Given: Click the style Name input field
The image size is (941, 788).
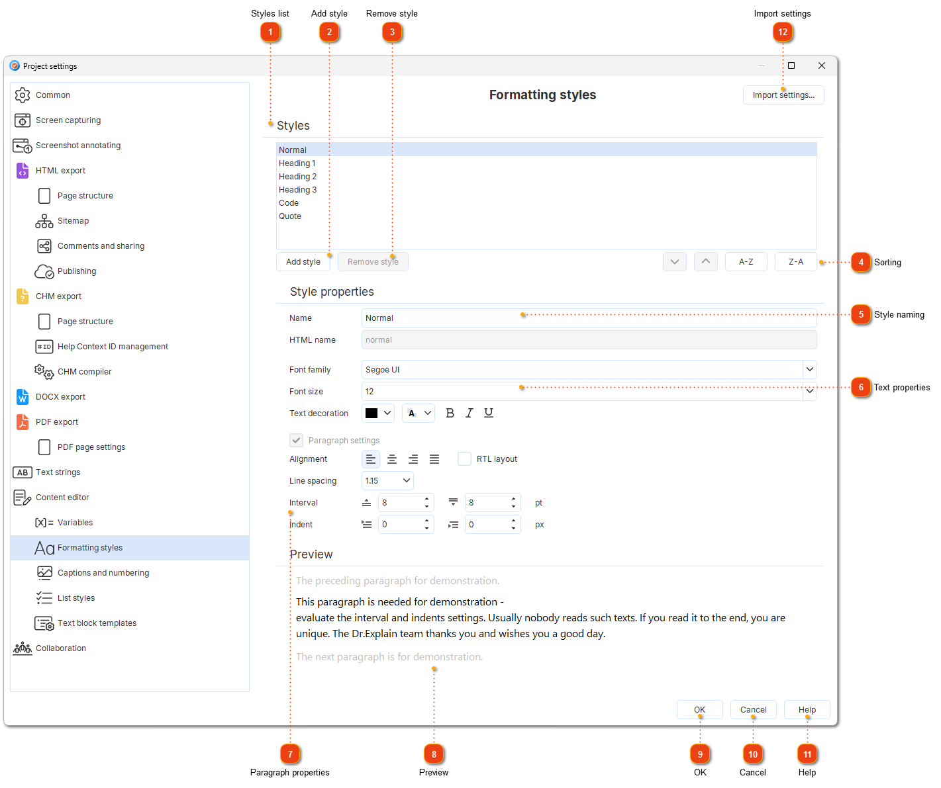Looking at the screenshot, I should click(x=589, y=318).
